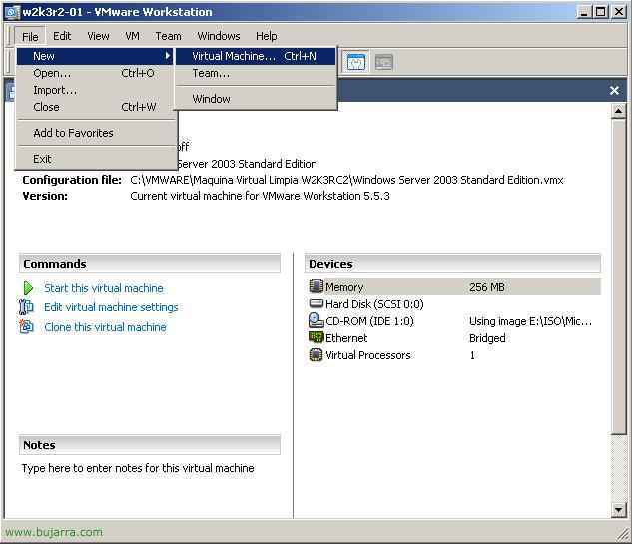Viewport: 632px width, 544px height.
Task: Click the Commands section header
Action: pyautogui.click(x=150, y=264)
